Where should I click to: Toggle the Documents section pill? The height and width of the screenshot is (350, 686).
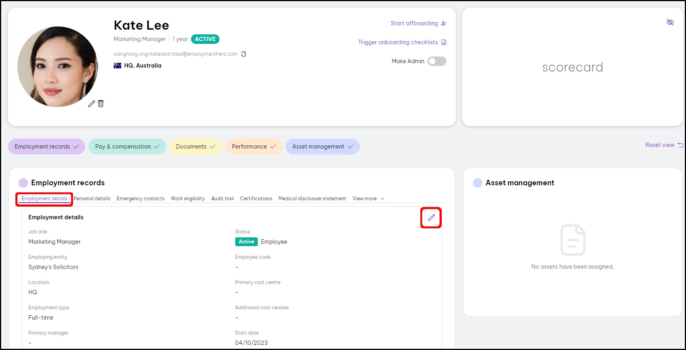(195, 147)
